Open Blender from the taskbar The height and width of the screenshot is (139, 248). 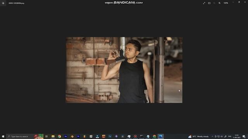[x=72, y=136]
